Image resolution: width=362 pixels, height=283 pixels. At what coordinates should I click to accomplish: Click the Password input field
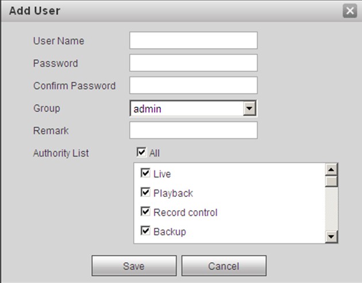click(193, 63)
